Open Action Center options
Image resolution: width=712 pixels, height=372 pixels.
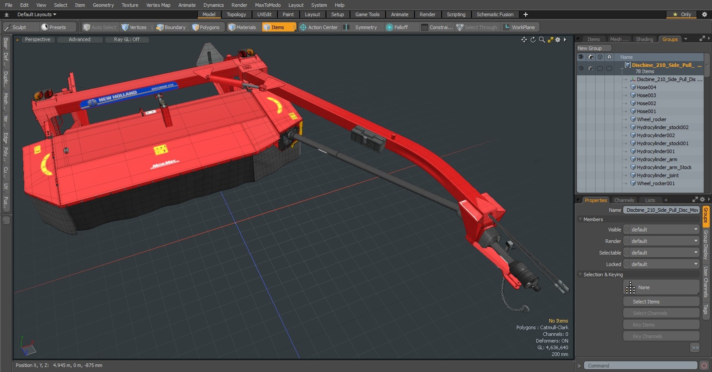[319, 27]
